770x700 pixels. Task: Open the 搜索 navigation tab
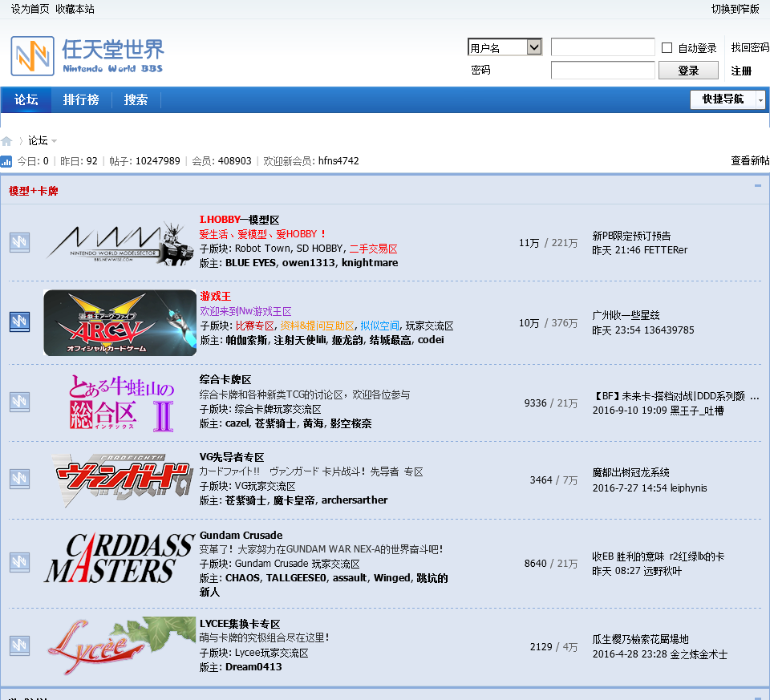click(x=136, y=99)
